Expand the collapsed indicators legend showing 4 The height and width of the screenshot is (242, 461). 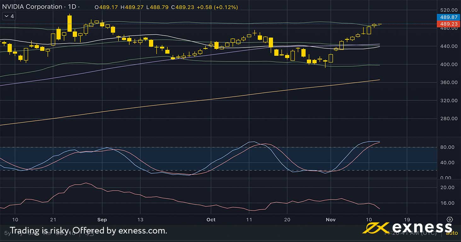(x=9, y=16)
